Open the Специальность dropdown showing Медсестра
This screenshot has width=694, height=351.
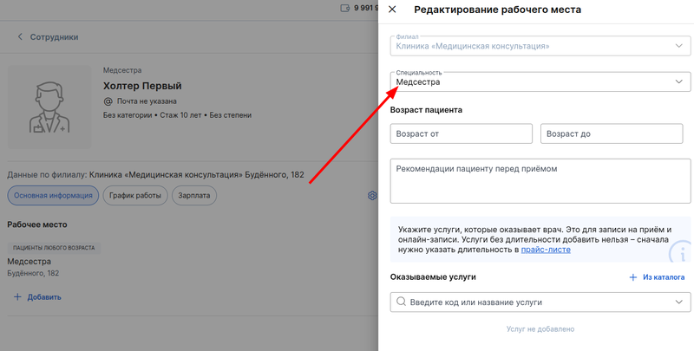coord(540,81)
